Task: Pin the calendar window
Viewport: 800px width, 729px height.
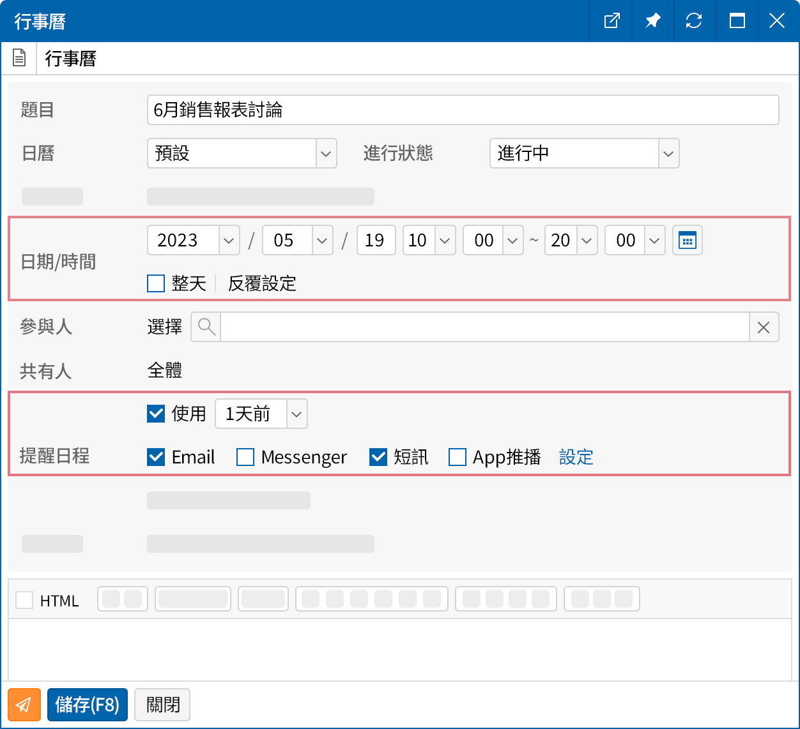Action: [x=652, y=21]
